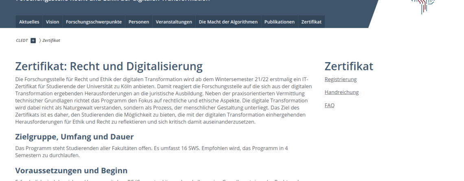Select the Personen navigation item

pyautogui.click(x=139, y=22)
